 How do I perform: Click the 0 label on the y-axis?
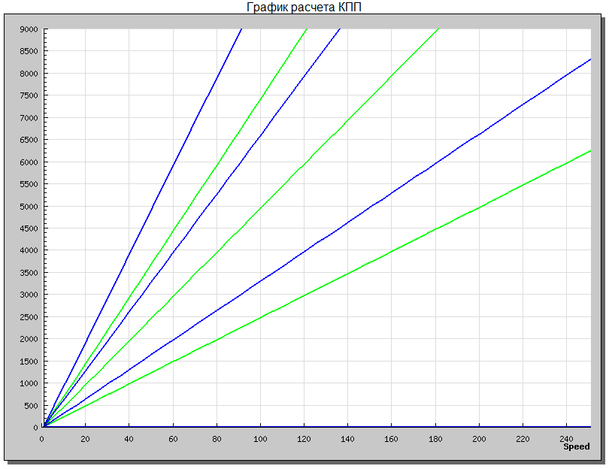click(x=35, y=427)
